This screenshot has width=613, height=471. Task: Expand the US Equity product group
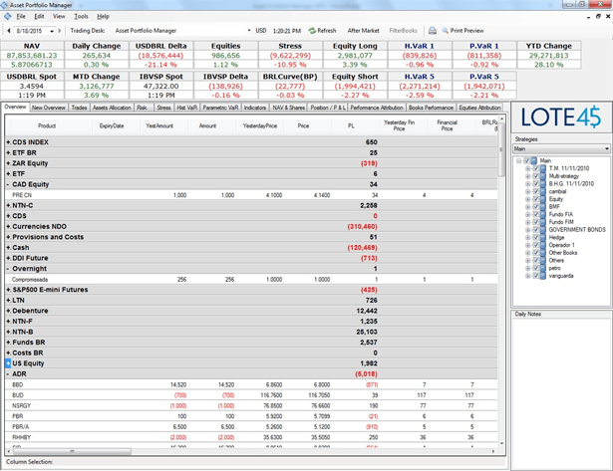coord(8,363)
